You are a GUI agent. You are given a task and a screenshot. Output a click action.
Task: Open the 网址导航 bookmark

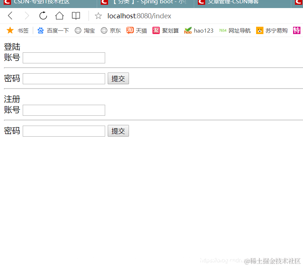click(235, 30)
